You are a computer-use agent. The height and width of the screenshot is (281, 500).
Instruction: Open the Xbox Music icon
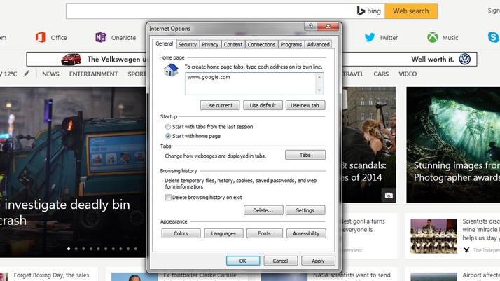[x=433, y=38]
